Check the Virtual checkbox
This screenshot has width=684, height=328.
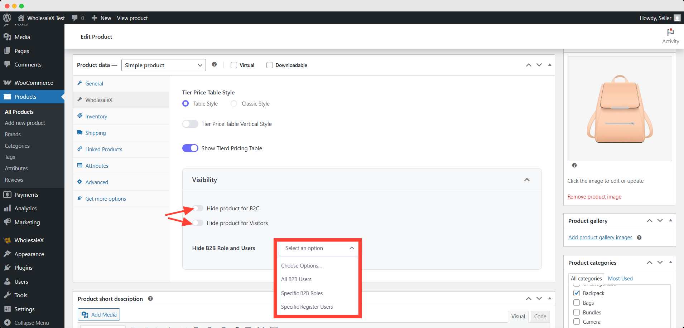coord(234,65)
